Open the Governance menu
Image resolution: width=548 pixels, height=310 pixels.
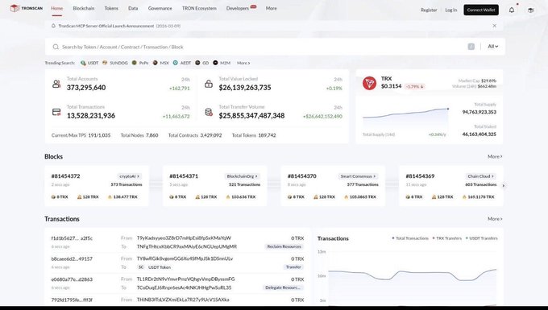pyautogui.click(x=160, y=8)
